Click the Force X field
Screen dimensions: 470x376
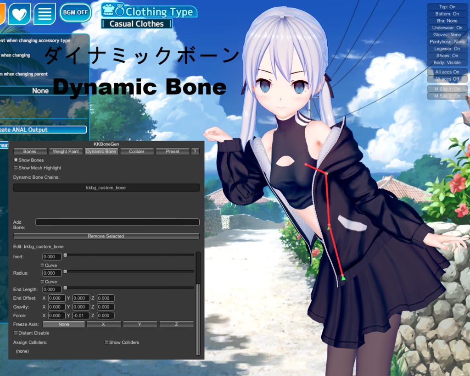click(56, 315)
